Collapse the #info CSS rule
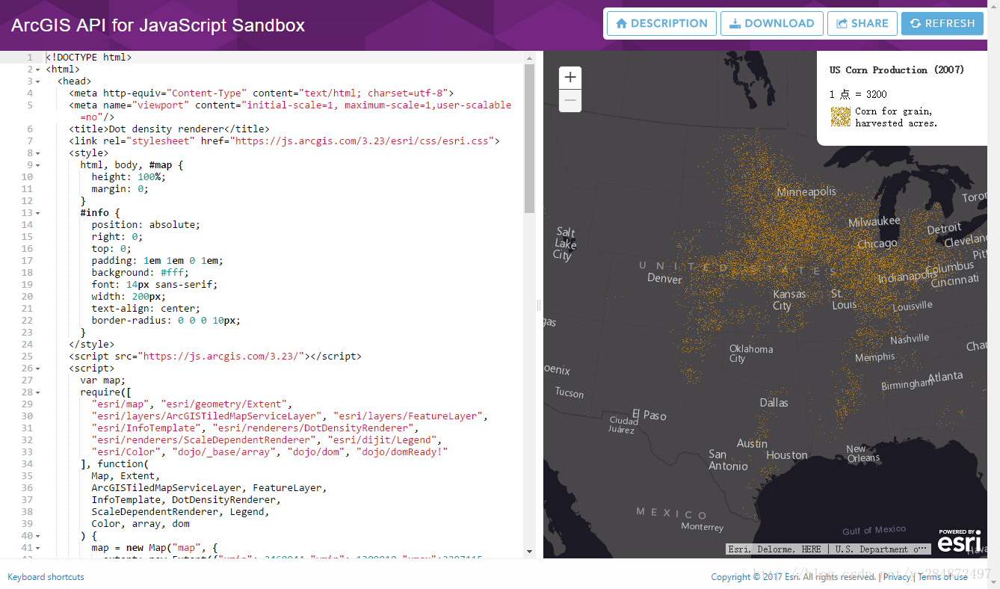 (x=38, y=213)
